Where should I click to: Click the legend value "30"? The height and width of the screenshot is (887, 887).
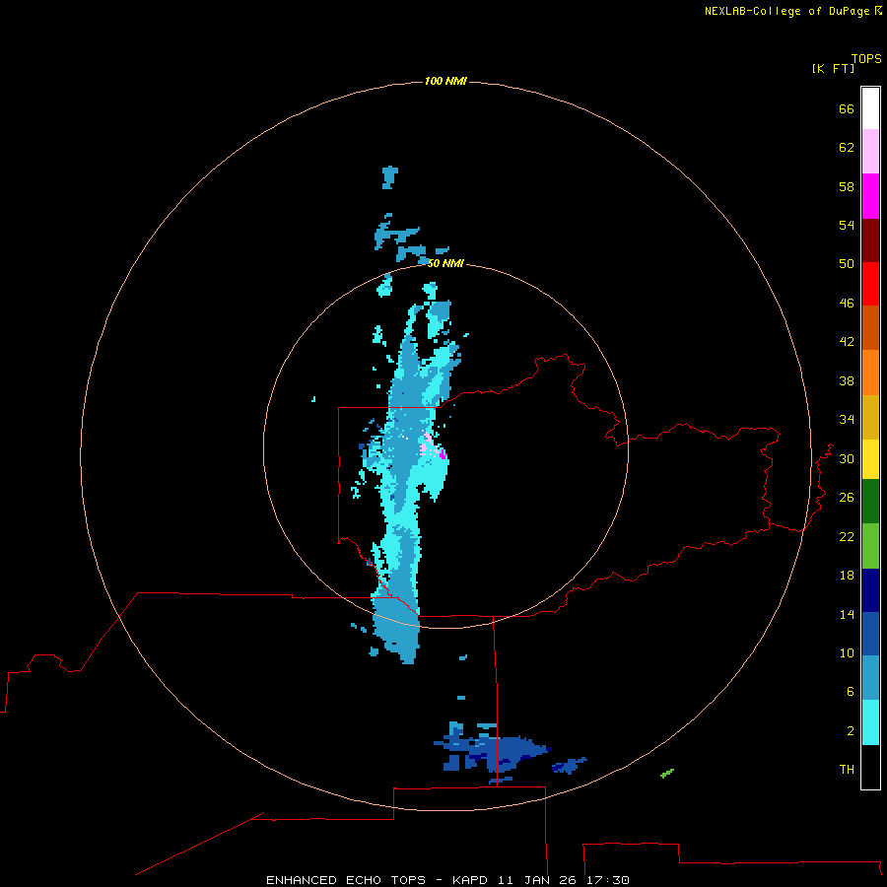[x=847, y=458]
